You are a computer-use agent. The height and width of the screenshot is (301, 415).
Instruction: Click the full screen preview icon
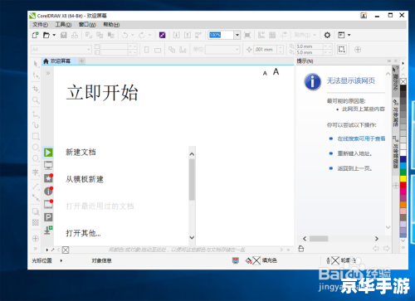[x=247, y=35]
